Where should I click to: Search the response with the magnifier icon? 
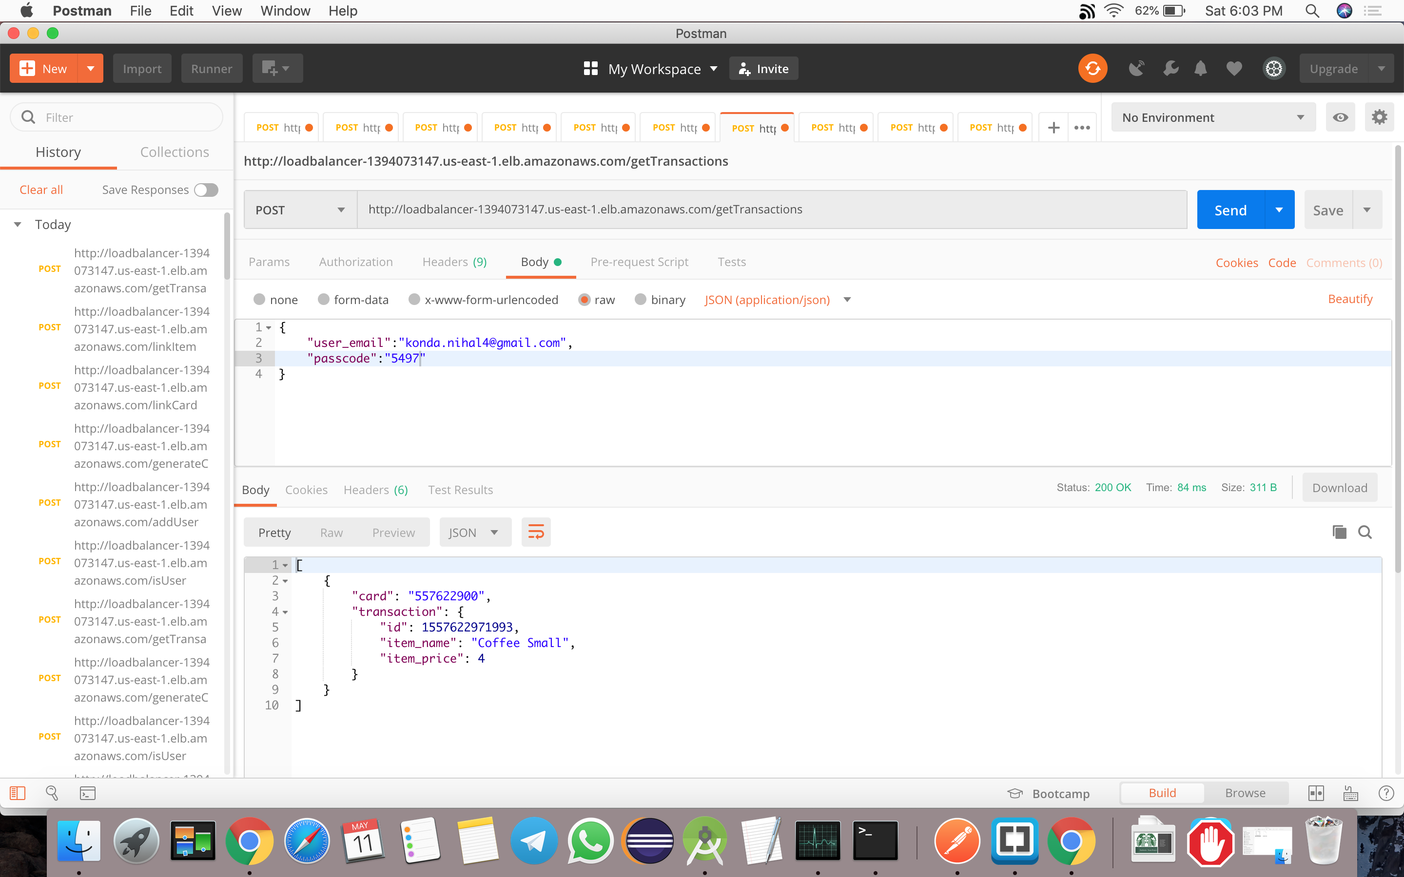pos(1365,532)
